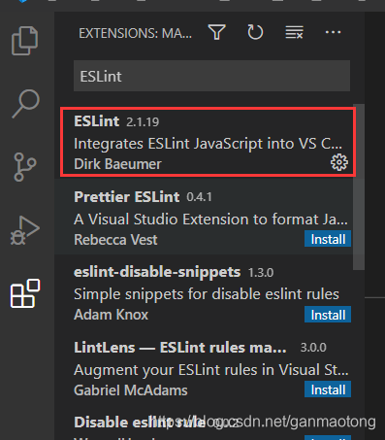Install the eslint-disable-snippets extension

coord(328,315)
